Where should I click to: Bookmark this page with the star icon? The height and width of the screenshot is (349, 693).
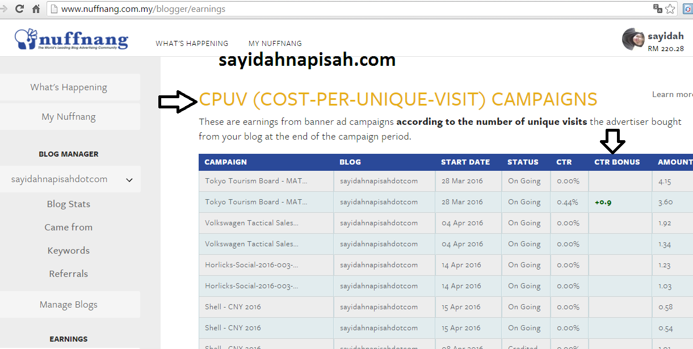click(670, 9)
